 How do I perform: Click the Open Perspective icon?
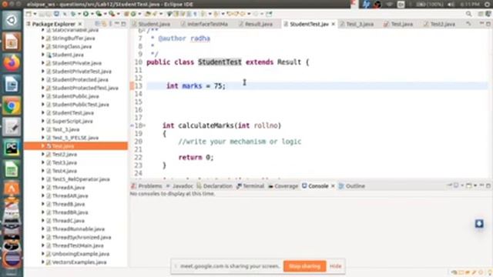point(481,14)
